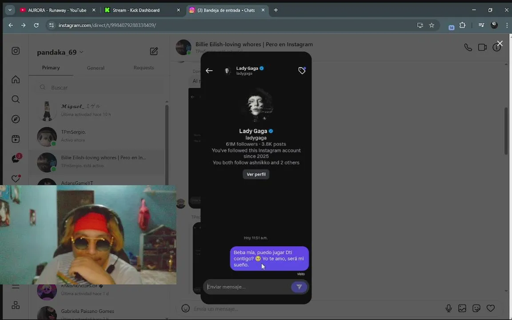The height and width of the screenshot is (320, 512).
Task: Open tab search dropdown arrow
Action: click(10, 10)
